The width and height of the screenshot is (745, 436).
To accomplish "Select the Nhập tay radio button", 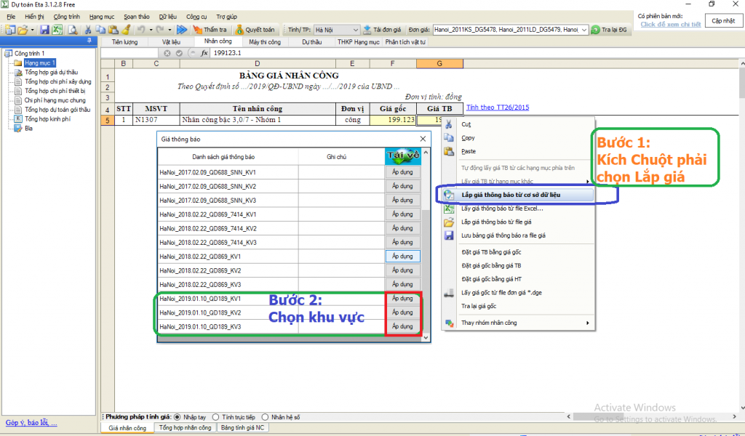I will (x=177, y=417).
